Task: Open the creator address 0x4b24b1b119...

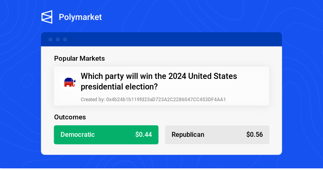Action: click(x=166, y=99)
